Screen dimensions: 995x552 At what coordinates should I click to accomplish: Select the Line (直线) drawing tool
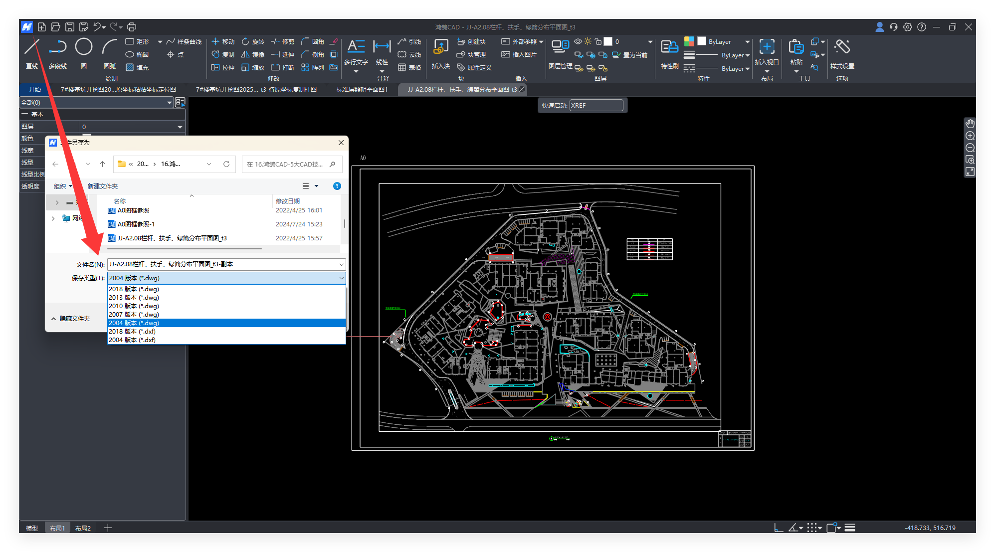click(31, 47)
